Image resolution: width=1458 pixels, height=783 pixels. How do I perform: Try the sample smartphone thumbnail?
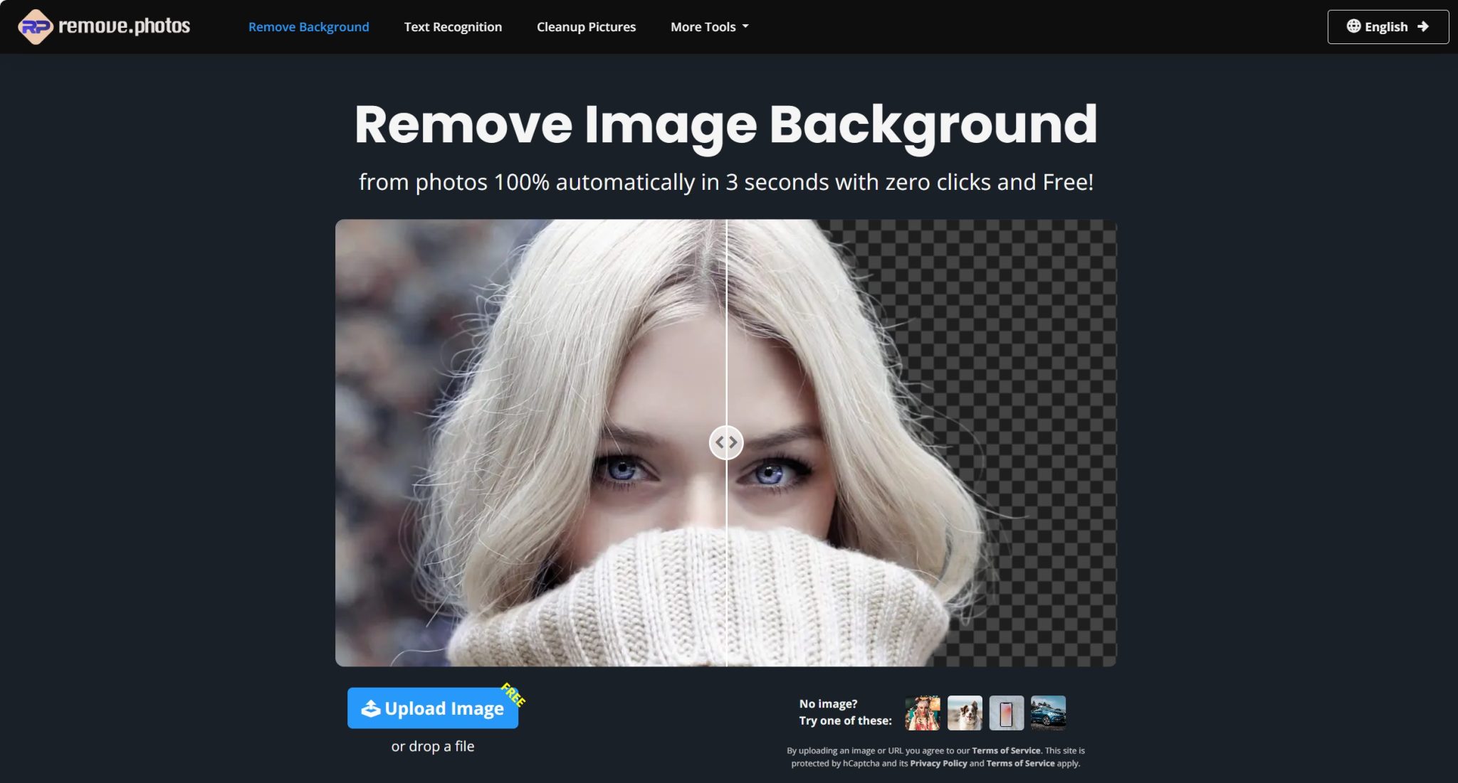[1006, 713]
